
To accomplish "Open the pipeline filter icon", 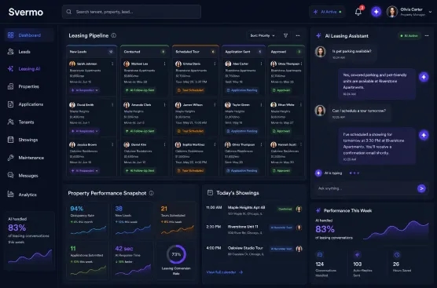I will (x=285, y=35).
